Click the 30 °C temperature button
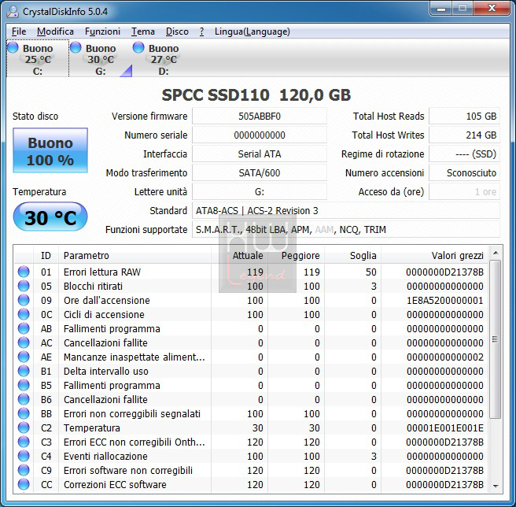The width and height of the screenshot is (516, 507). click(50, 217)
